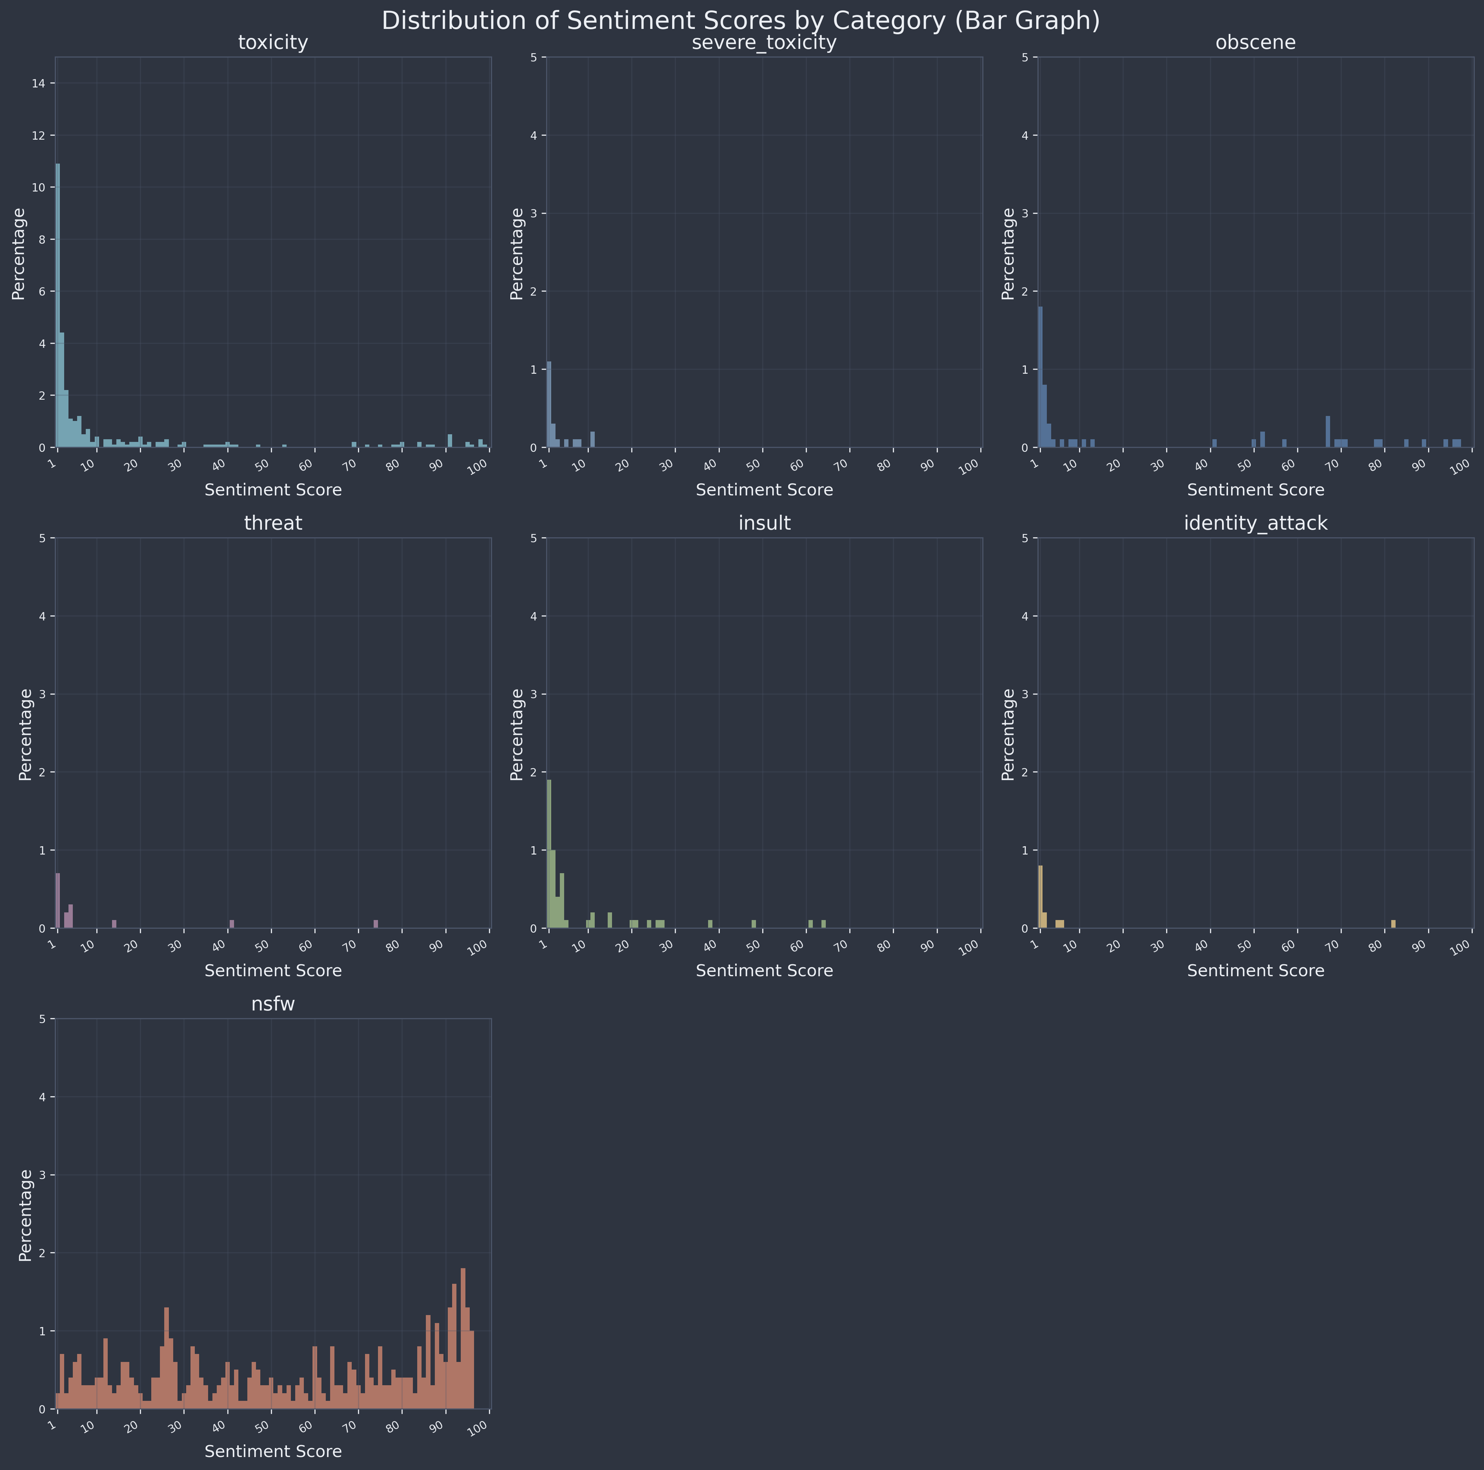Viewport: 1484px width, 1470px height.
Task: Click the 'Percentage' y-axis label of identity_attack chart
Action: pos(1009,734)
